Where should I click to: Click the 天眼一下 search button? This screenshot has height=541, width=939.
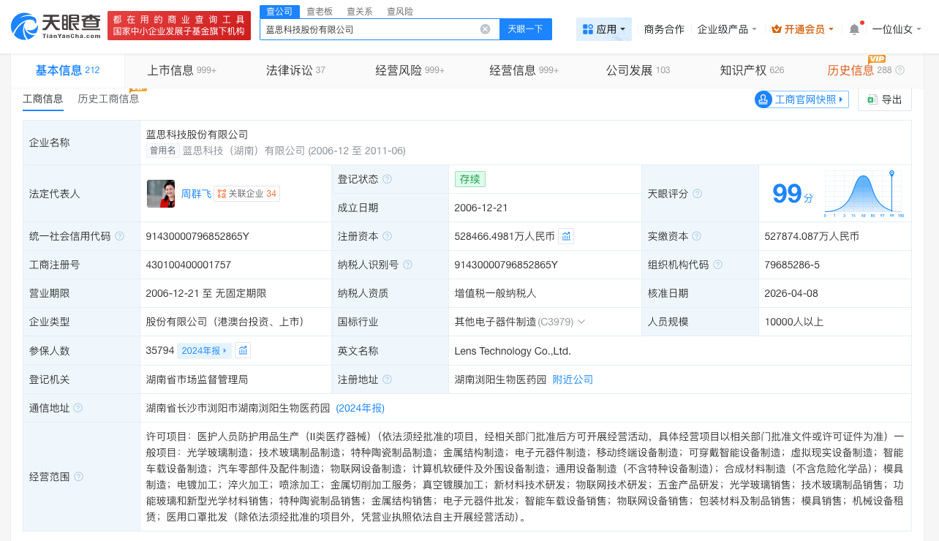[x=525, y=29]
